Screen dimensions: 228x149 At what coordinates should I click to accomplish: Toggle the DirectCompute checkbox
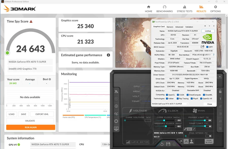pyautogui.click(x=187, y=95)
